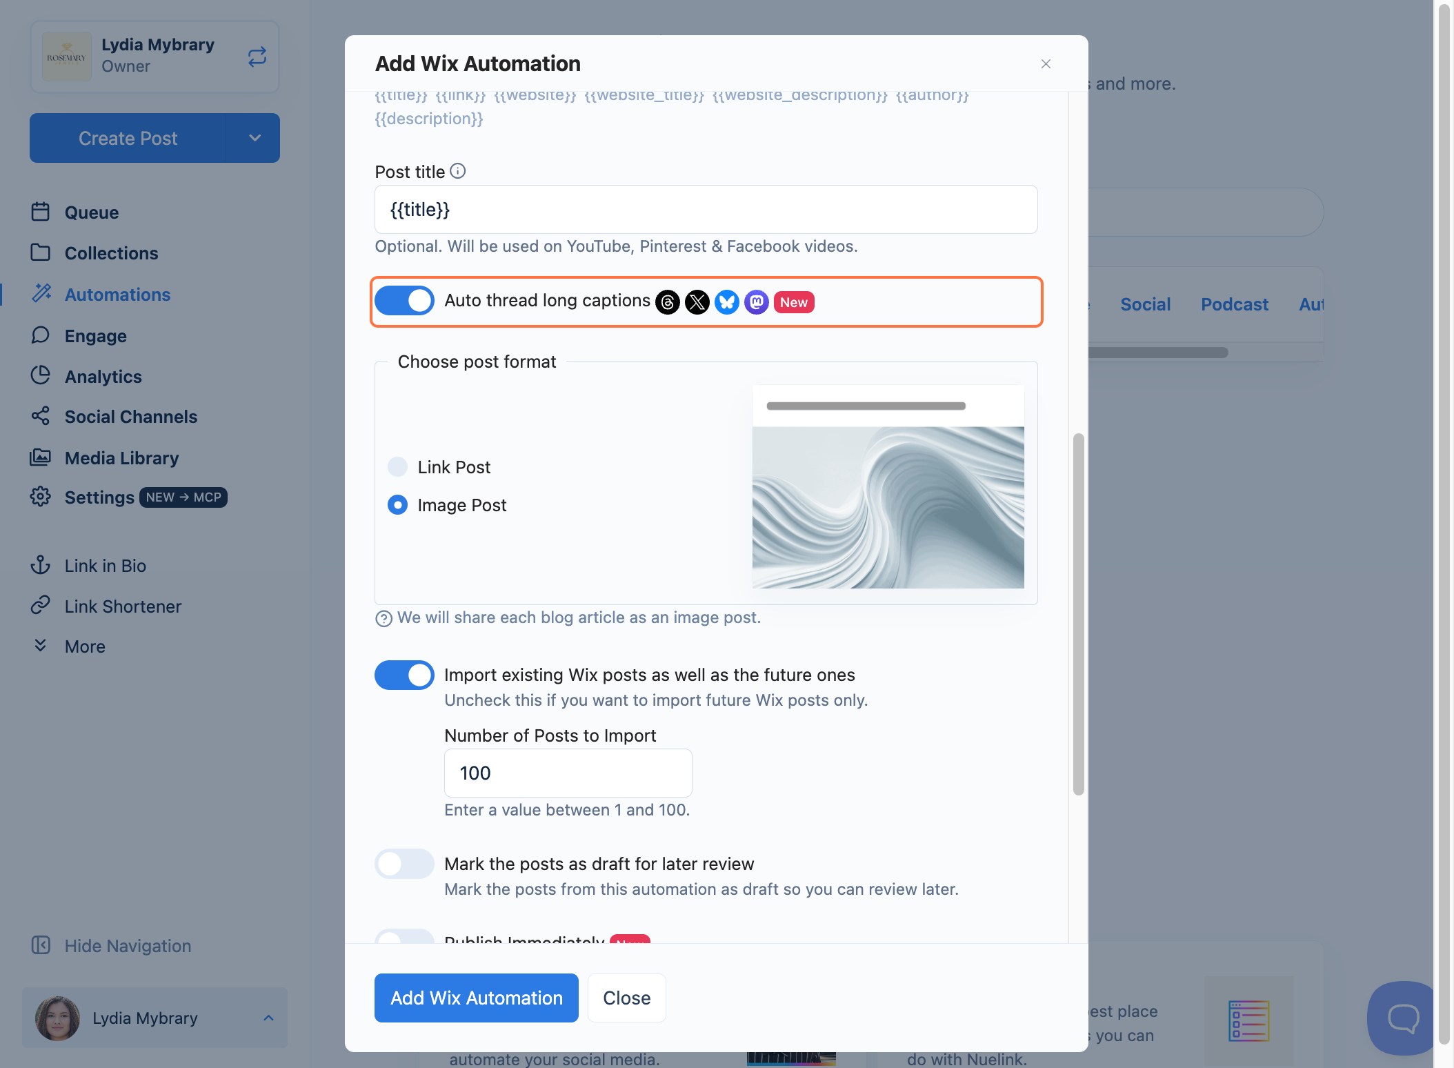Click the horizontal tab scrollbar behind dialog
The height and width of the screenshot is (1068, 1454).
coord(1158,353)
